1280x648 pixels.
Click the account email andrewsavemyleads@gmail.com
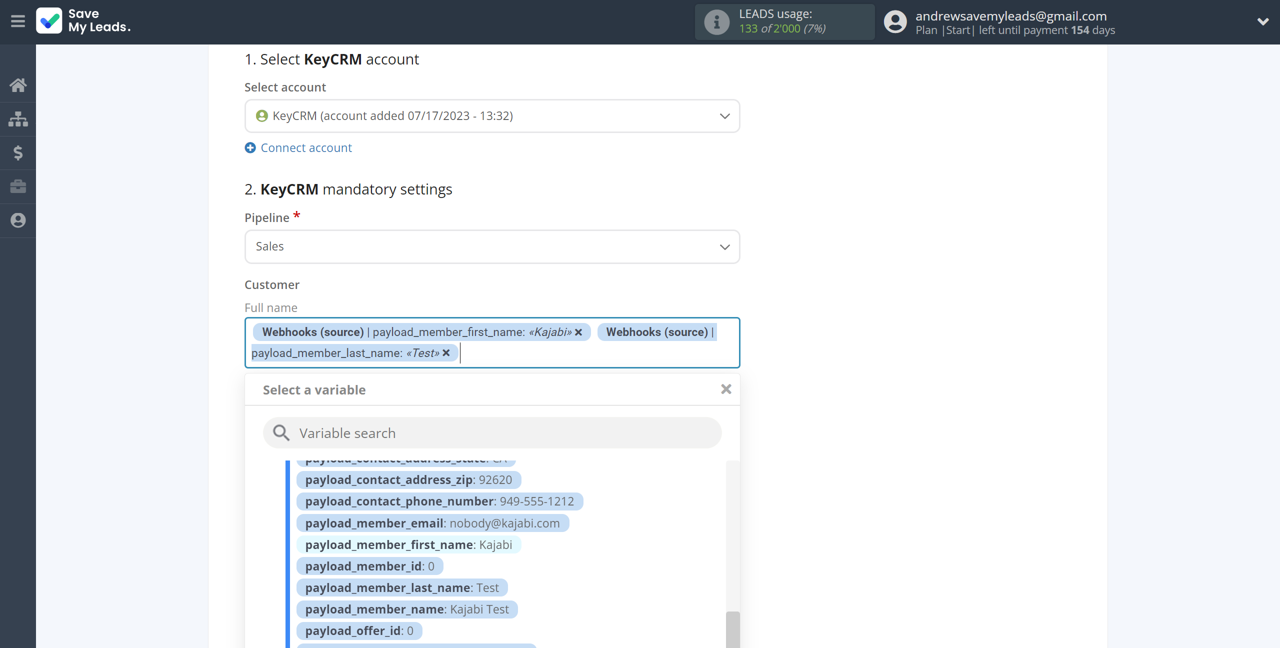coord(1011,16)
